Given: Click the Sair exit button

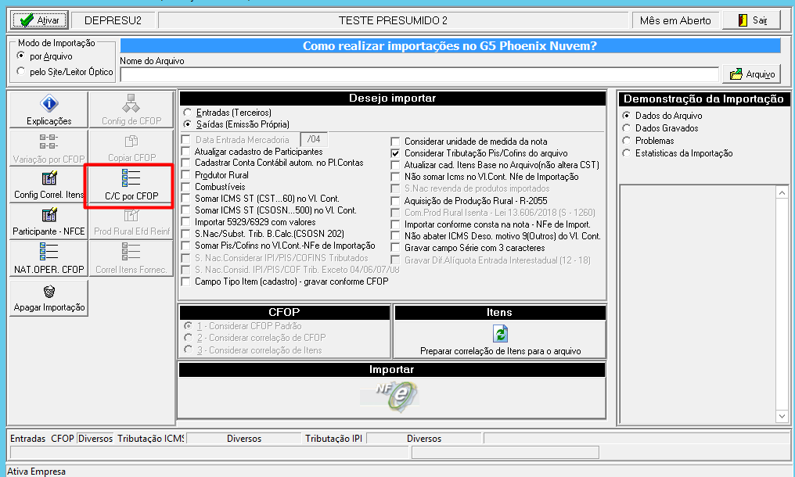Looking at the screenshot, I should pyautogui.click(x=751, y=20).
